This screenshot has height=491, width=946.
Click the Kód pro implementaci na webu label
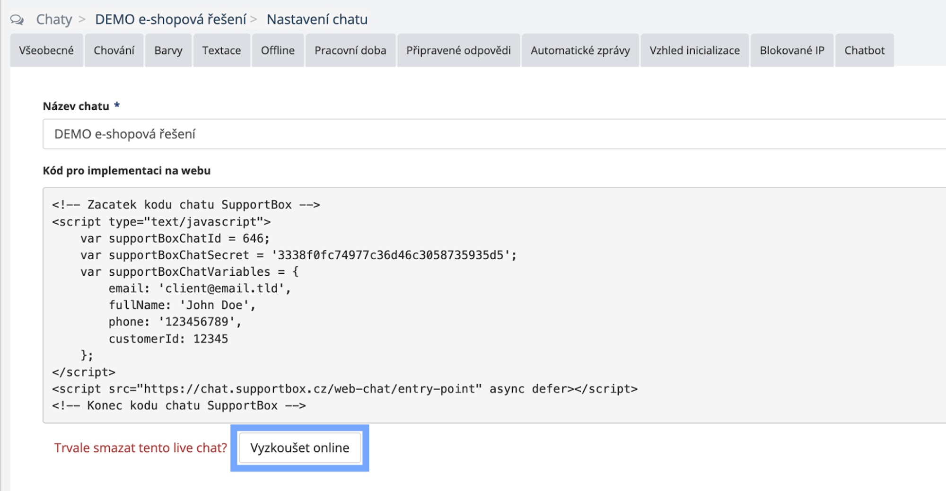point(127,171)
